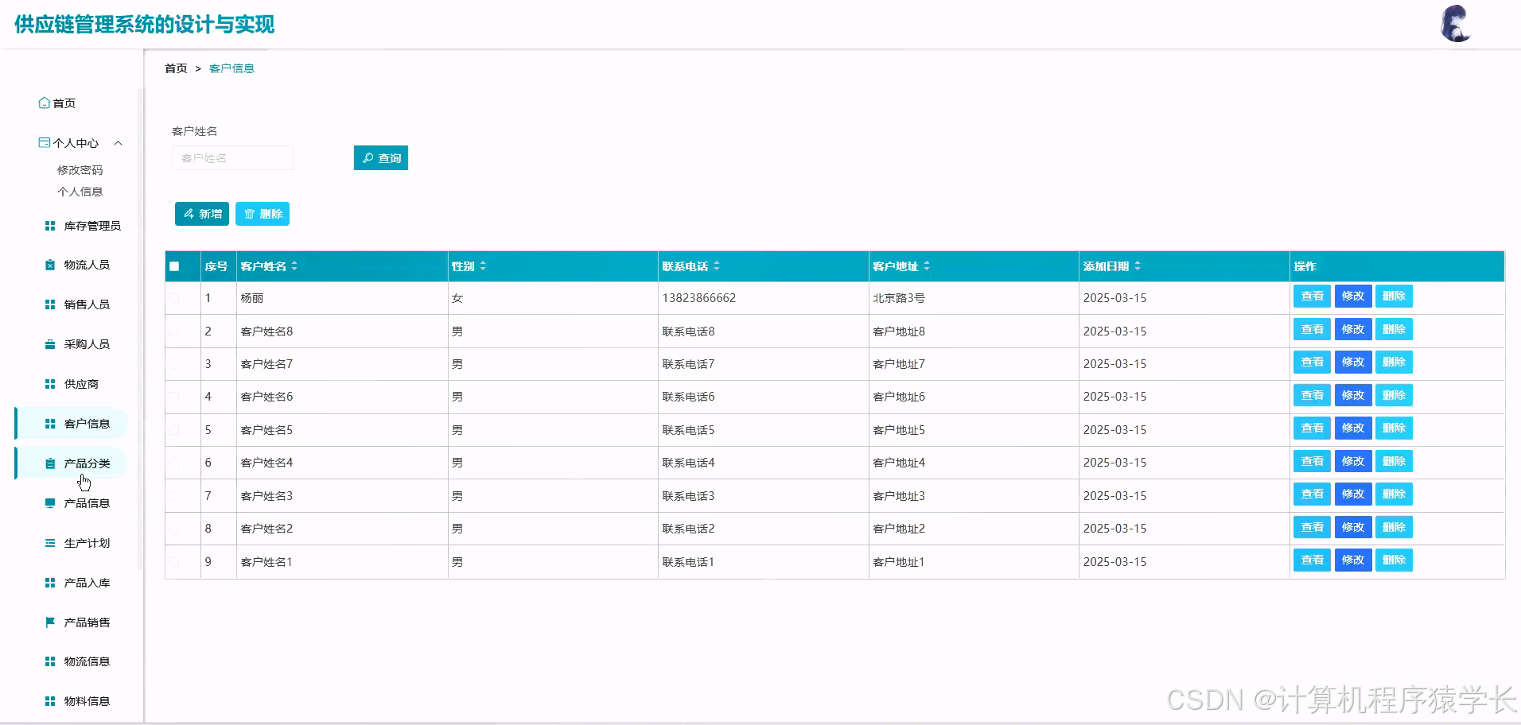Viewport: 1521px width, 725px height.
Task: Sort table by 性别 column arrows
Action: pyautogui.click(x=483, y=266)
